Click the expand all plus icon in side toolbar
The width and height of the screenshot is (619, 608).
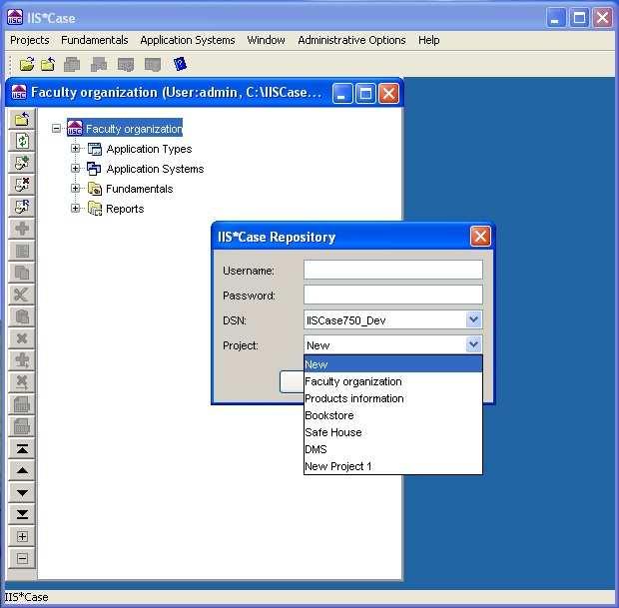[x=22, y=536]
